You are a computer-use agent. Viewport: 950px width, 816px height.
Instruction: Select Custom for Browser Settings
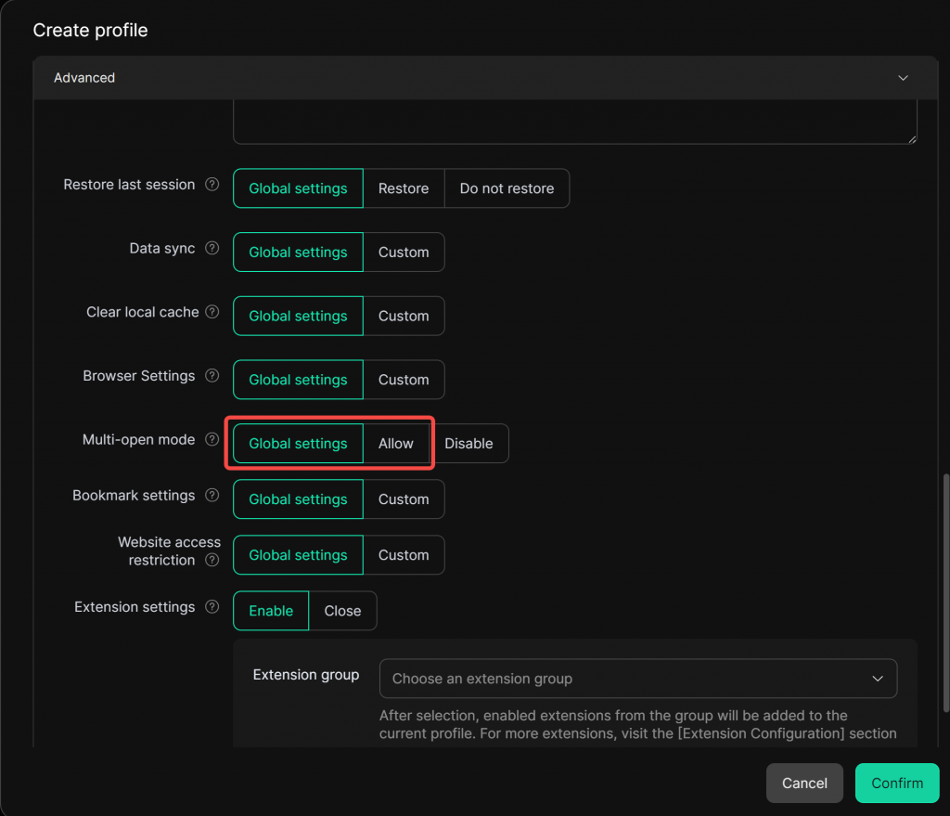coord(404,380)
